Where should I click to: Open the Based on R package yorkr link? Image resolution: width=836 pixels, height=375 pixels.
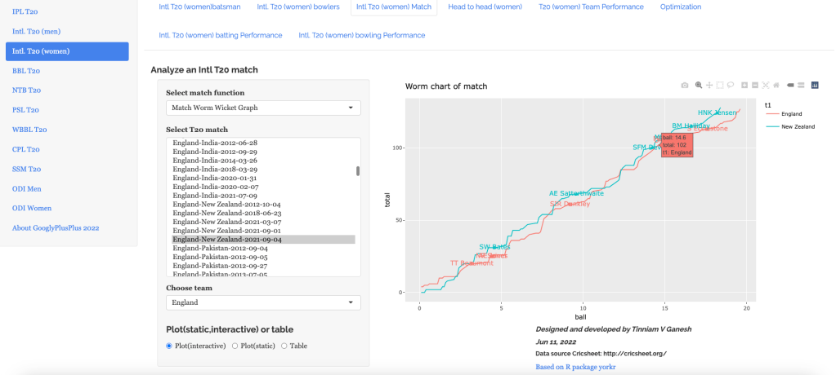[x=575, y=367]
